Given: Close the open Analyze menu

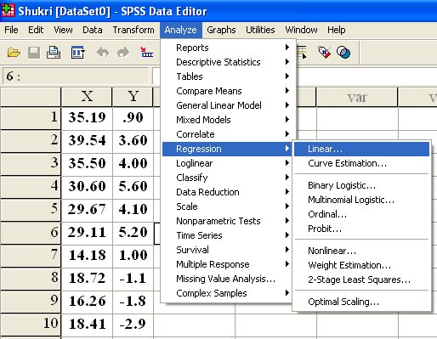Looking at the screenshot, I should pyautogui.click(x=180, y=30).
